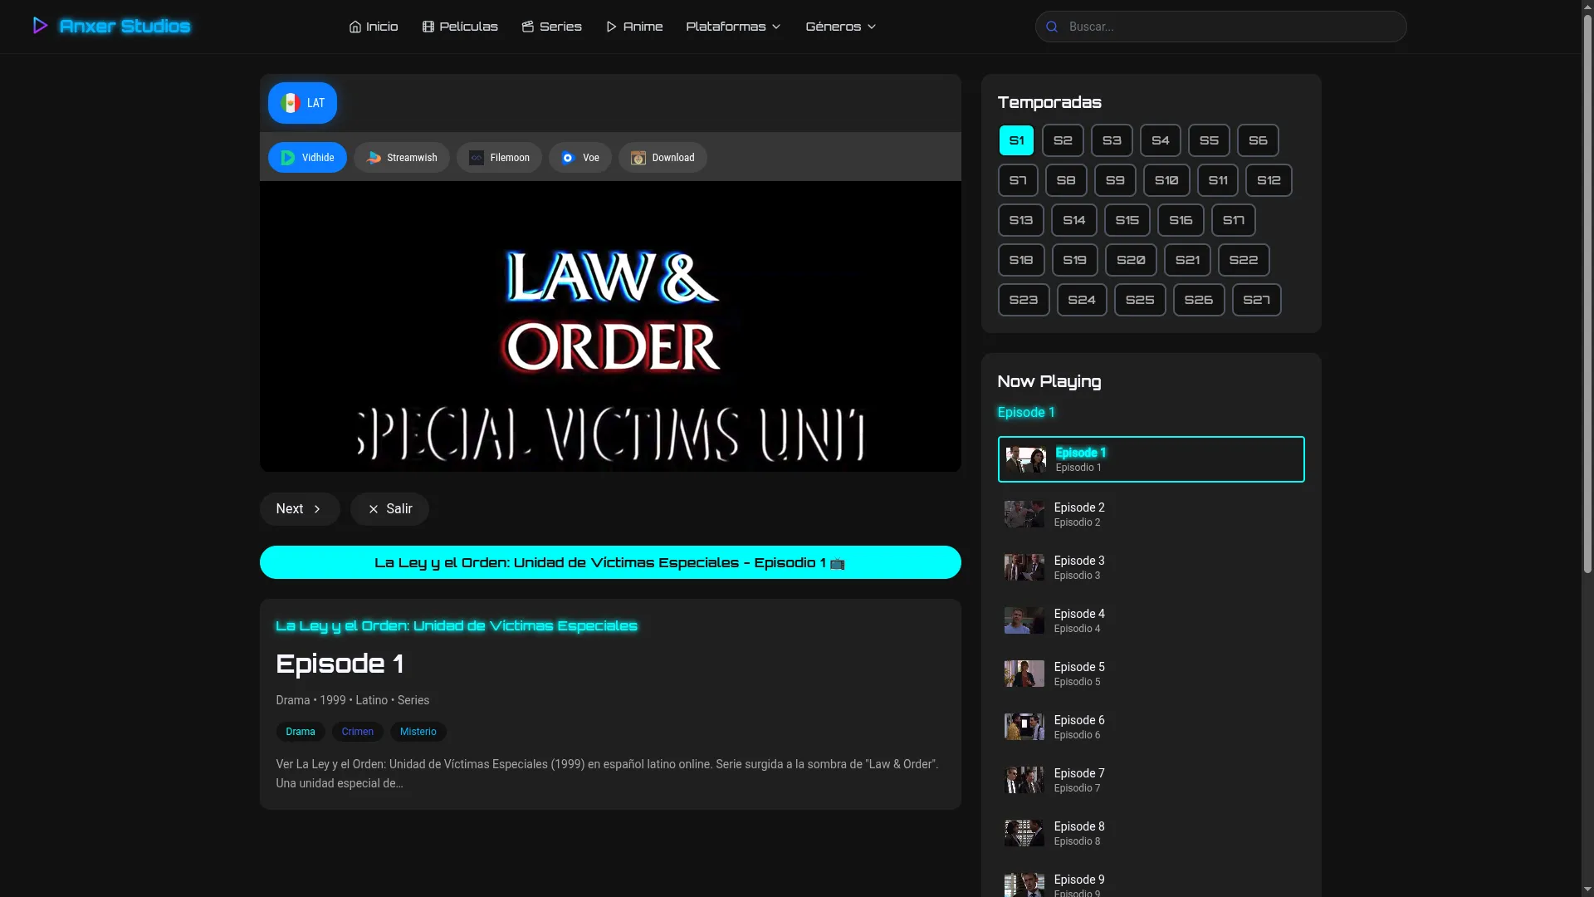
Task: Click the Salir exit button
Action: pyautogui.click(x=389, y=509)
